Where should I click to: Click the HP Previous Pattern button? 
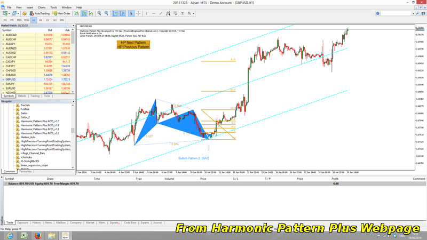(133, 47)
